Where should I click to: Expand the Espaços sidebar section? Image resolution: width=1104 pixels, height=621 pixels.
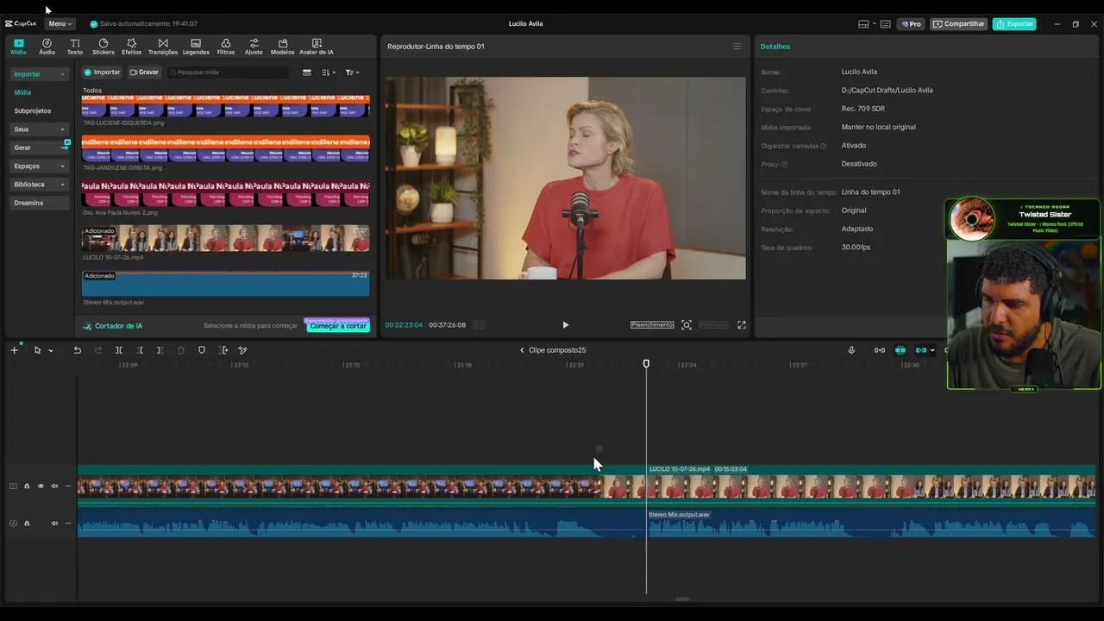point(39,166)
